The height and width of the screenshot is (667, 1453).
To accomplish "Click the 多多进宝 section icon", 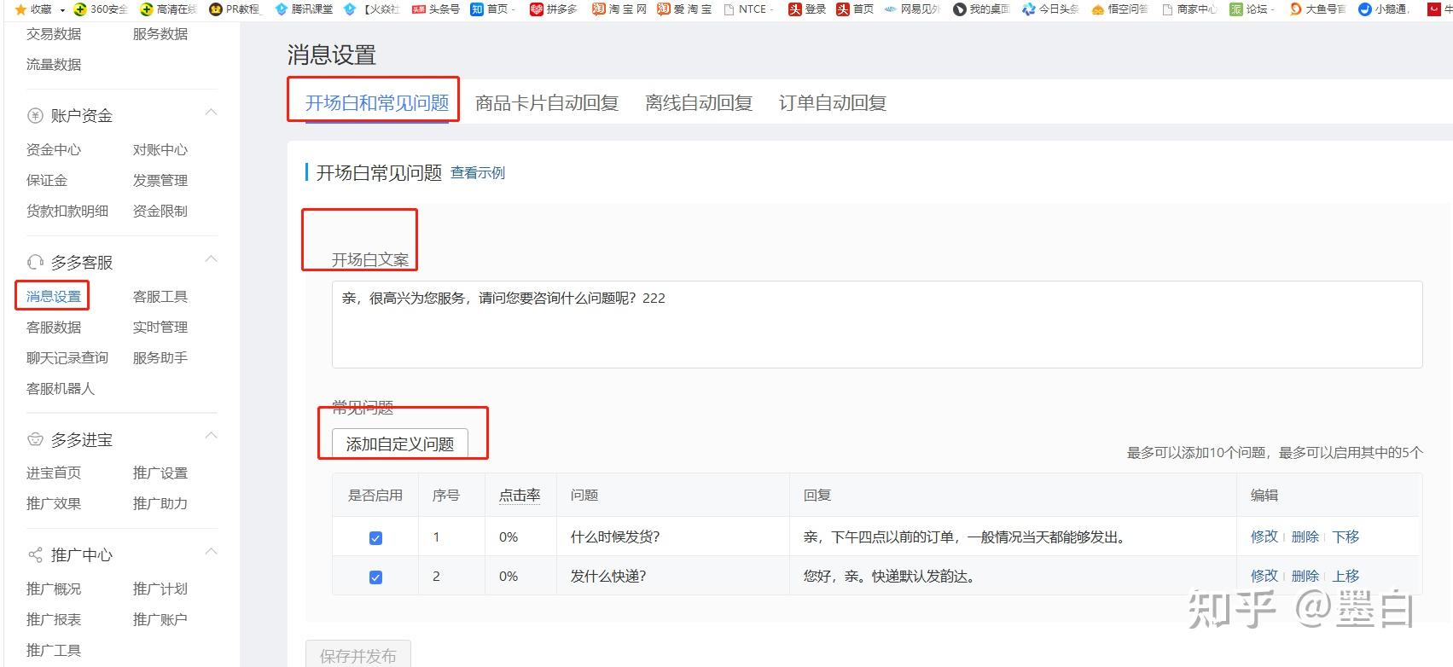I will 35,439.
